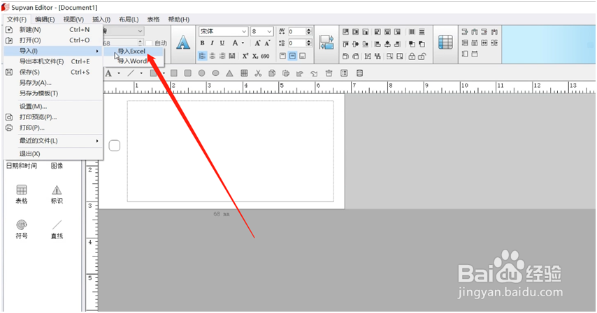Open the 插入(I) menu

click(x=101, y=20)
